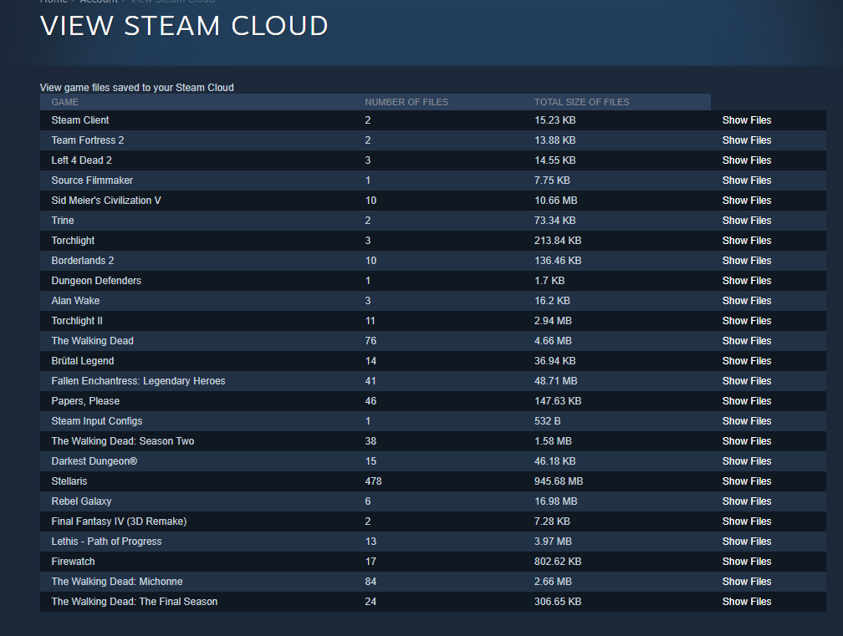
Task: Show files for The Walking Dead: The Final Season
Action: (x=746, y=602)
